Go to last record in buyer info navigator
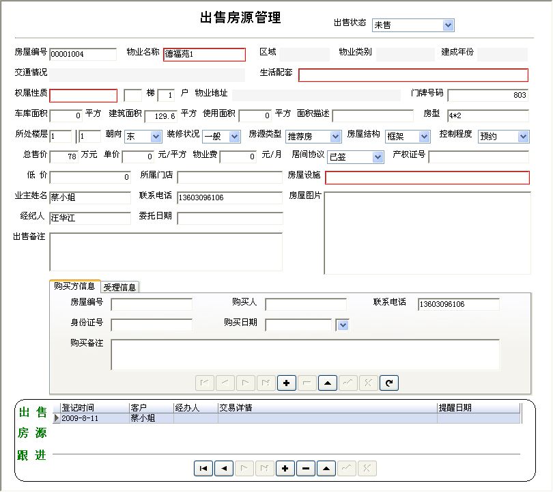The width and height of the screenshot is (553, 492). (x=266, y=383)
